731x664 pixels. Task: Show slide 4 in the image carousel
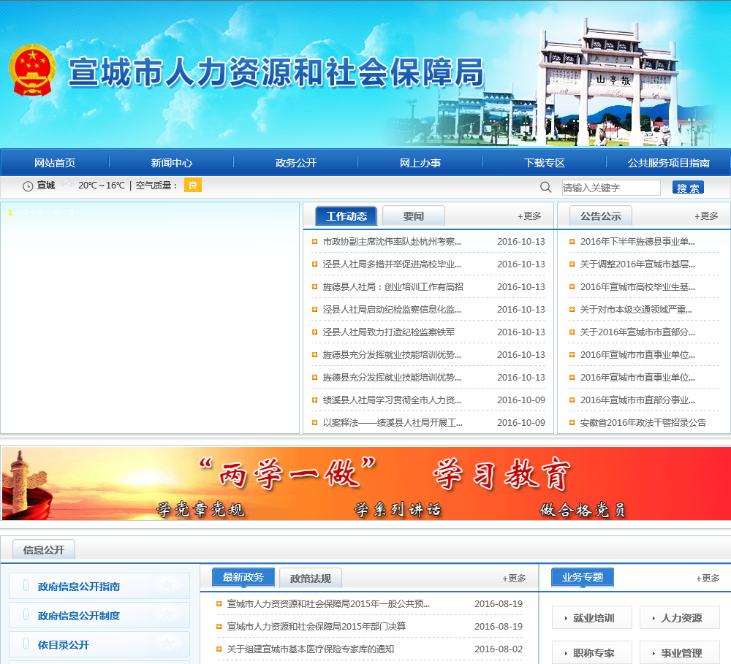tap(56, 213)
